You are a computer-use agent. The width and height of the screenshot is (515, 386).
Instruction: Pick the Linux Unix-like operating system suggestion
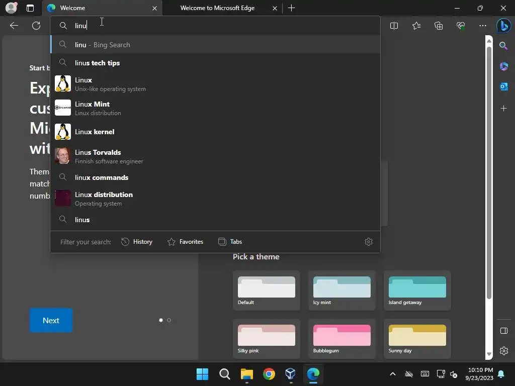click(215, 84)
